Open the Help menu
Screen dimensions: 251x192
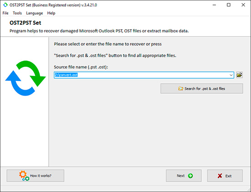51,13
